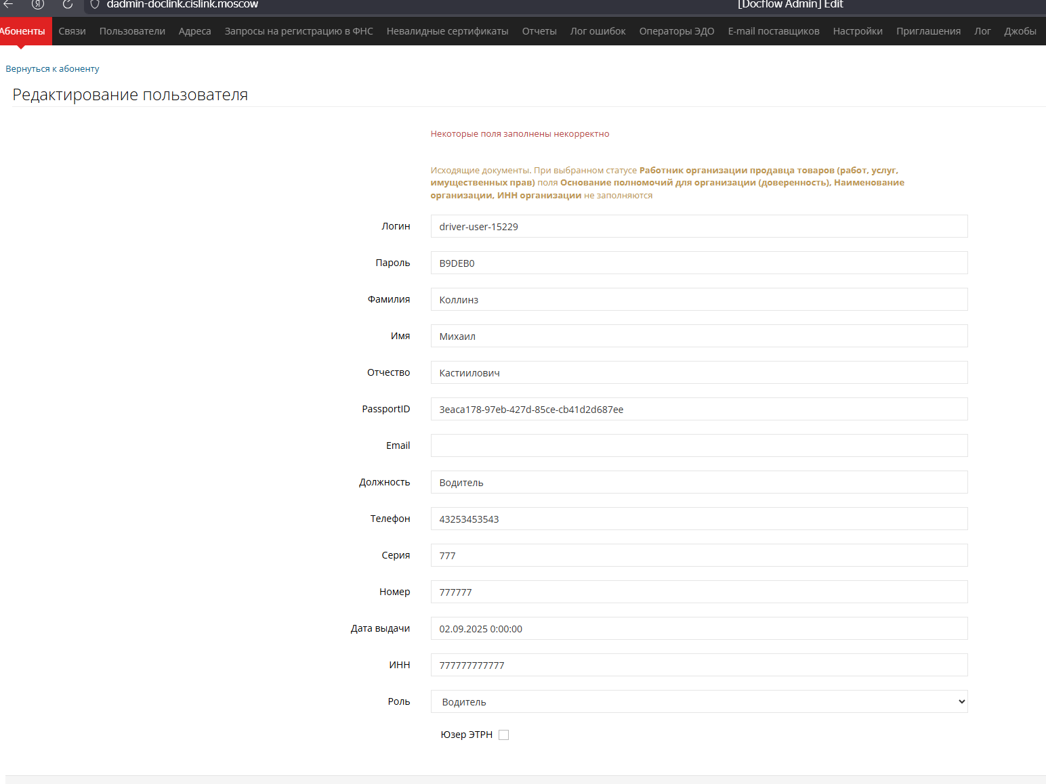Go to Пользователи section
Viewport: 1046px width, 784px height.
tap(132, 31)
